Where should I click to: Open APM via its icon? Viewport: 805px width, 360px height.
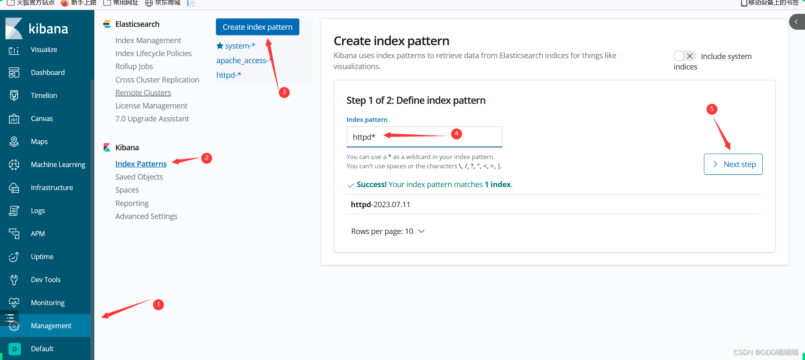click(x=14, y=234)
